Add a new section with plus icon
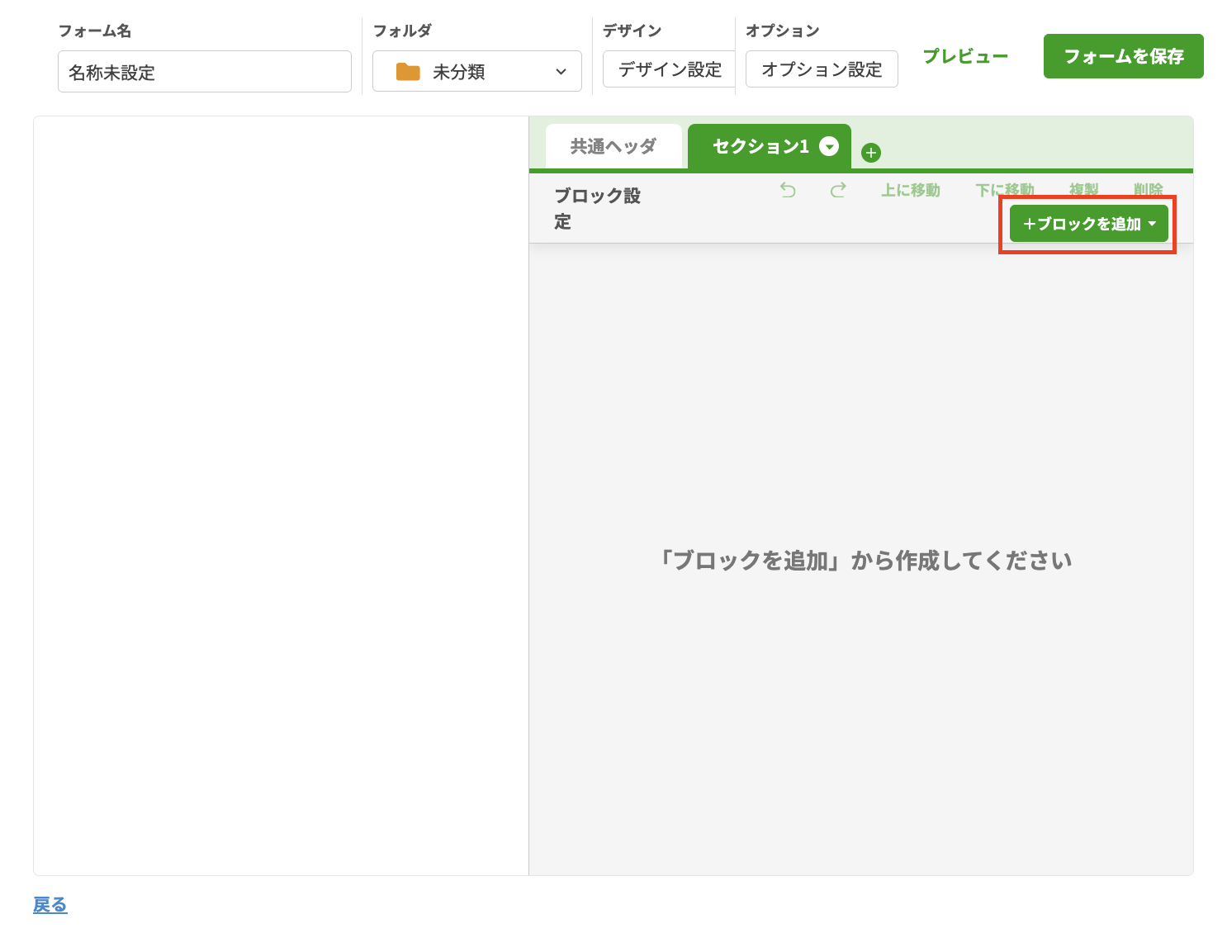Image resolution: width=1227 pixels, height=933 pixels. click(x=871, y=153)
